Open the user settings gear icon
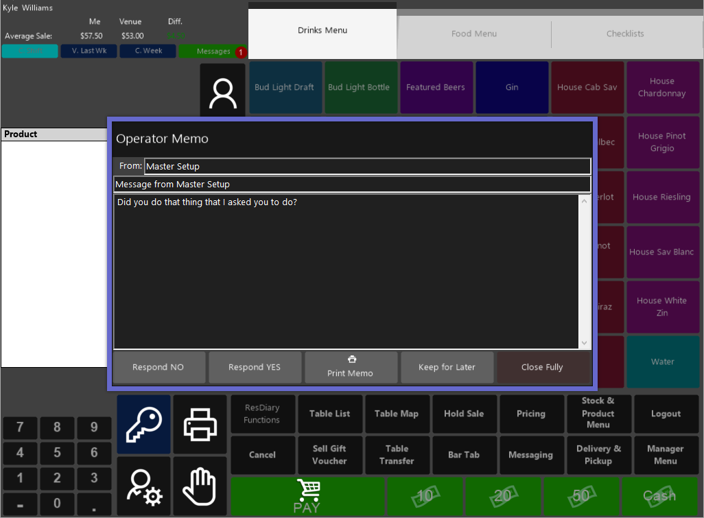 [143, 486]
